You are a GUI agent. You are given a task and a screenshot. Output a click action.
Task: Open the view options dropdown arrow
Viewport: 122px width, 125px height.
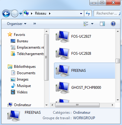pyautogui.click(x=92, y=24)
